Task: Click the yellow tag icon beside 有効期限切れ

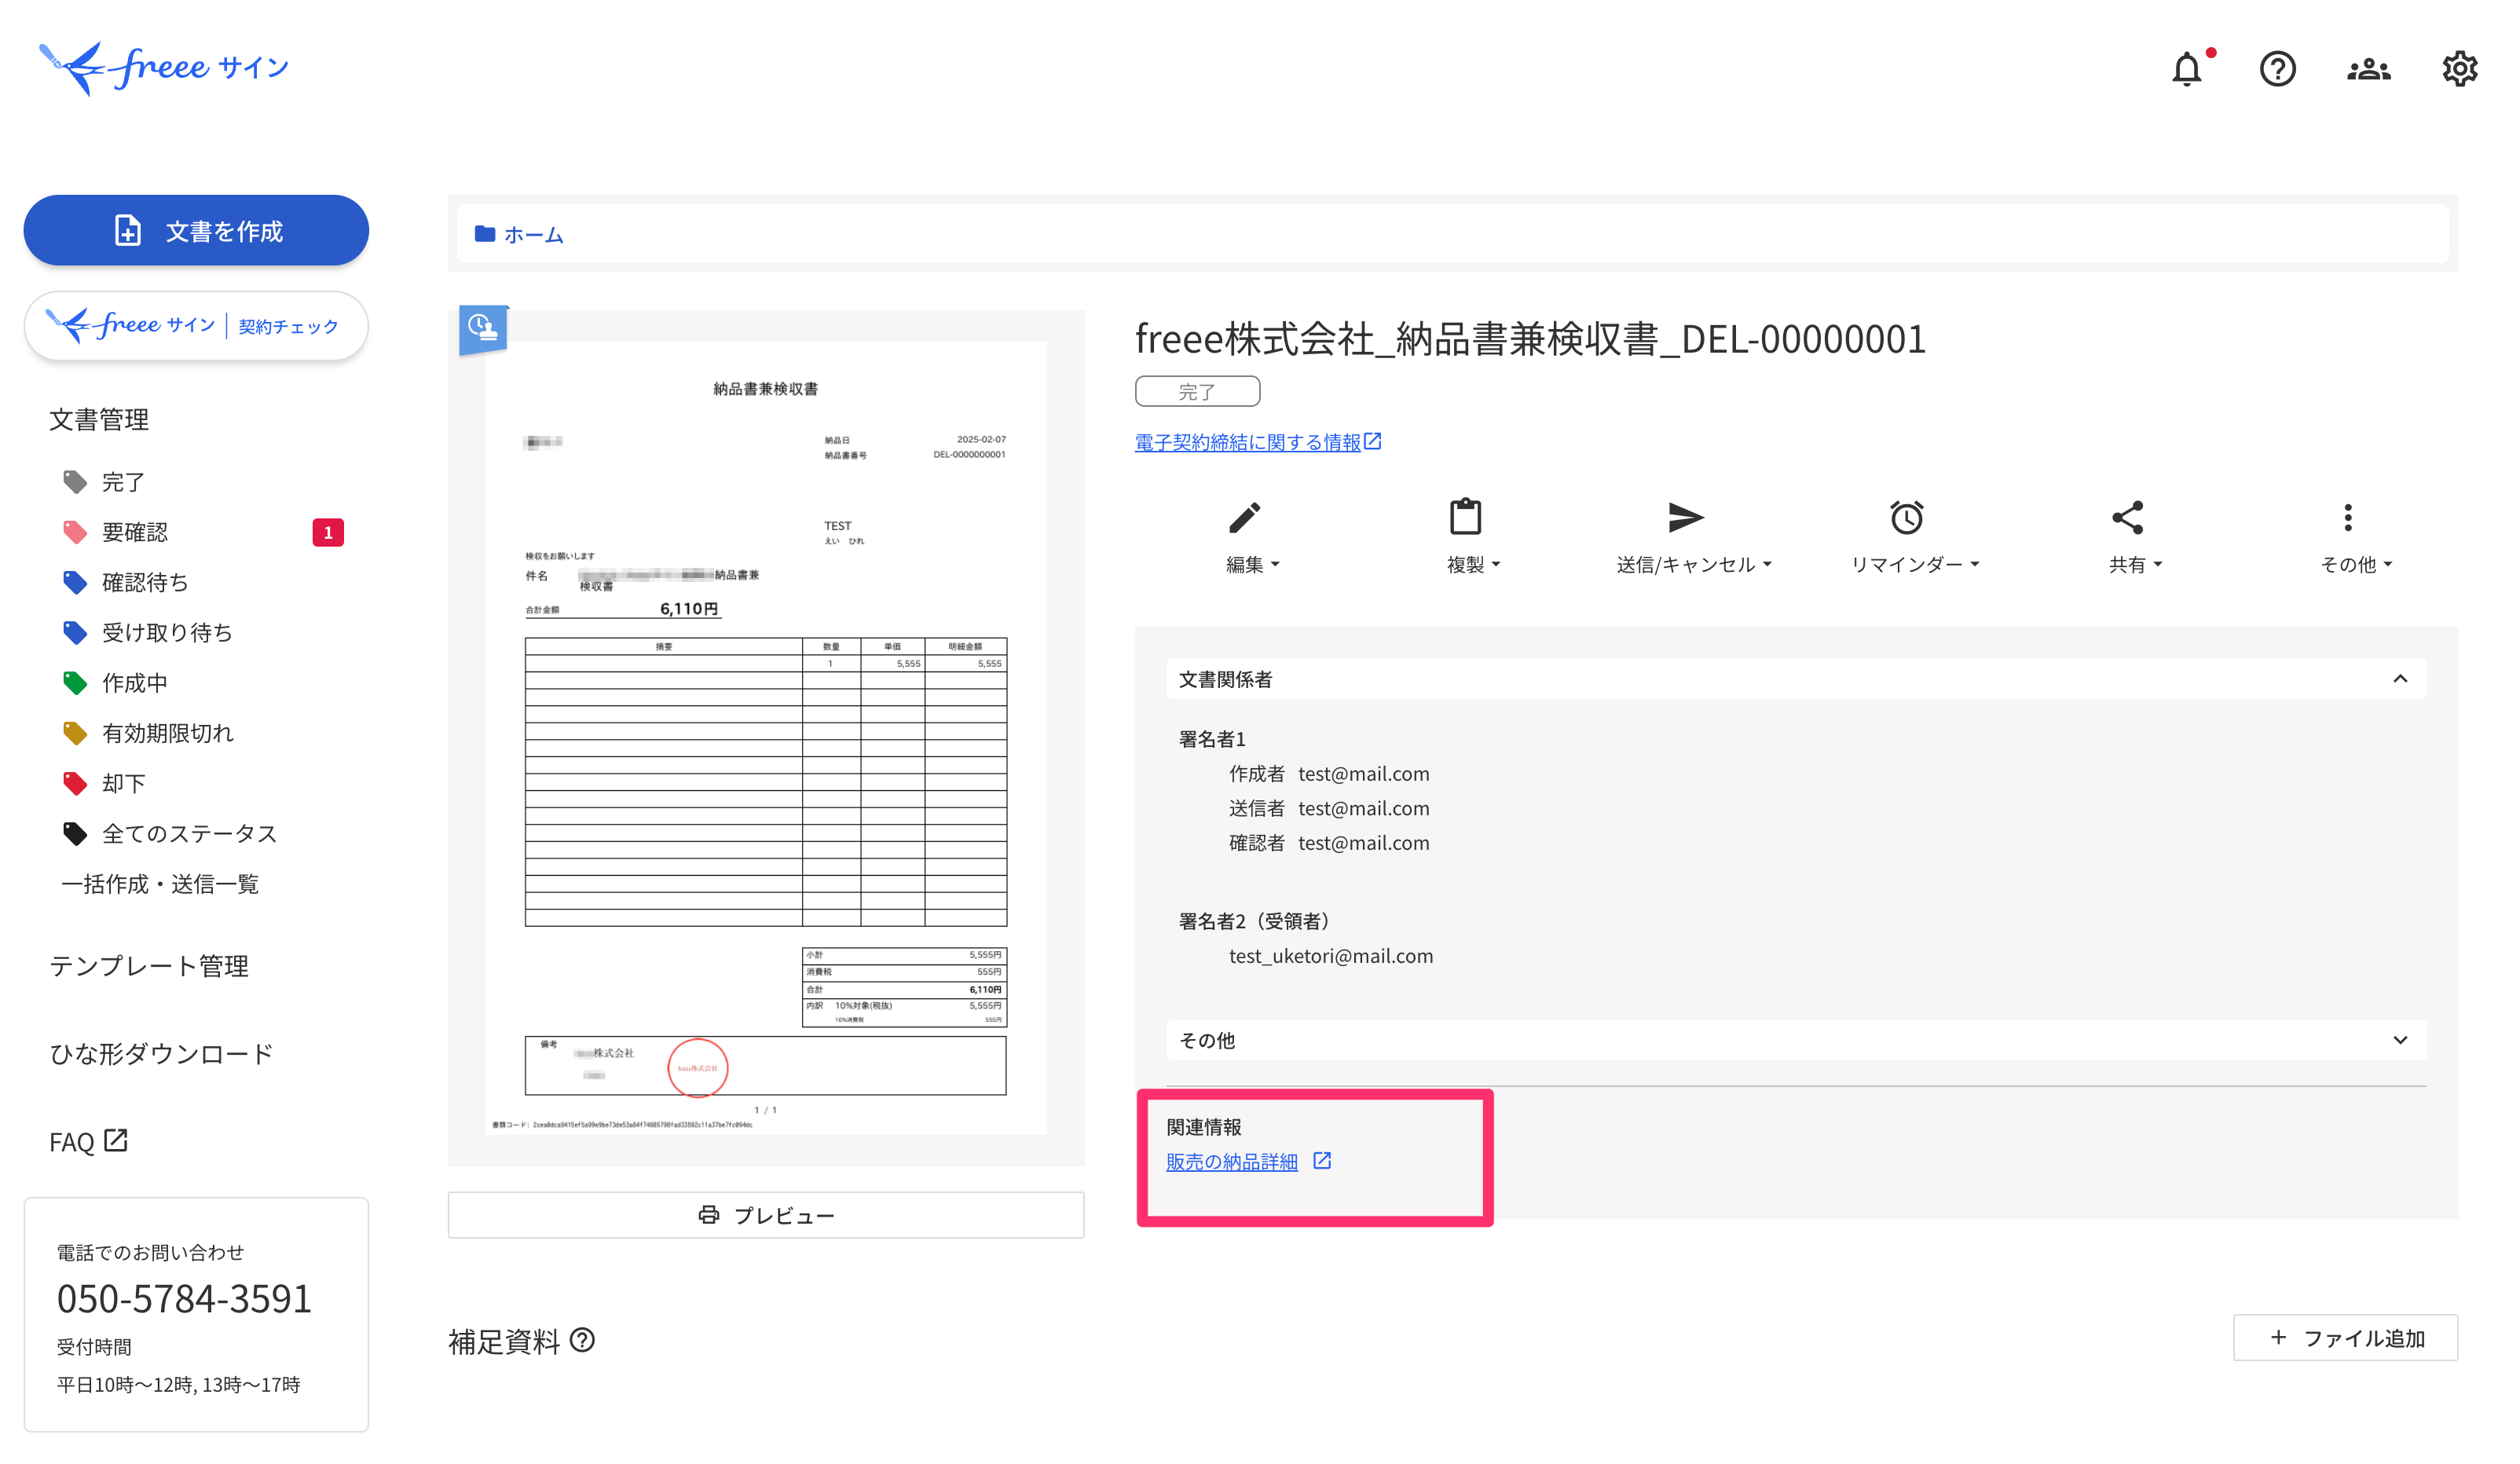Action: 75,733
